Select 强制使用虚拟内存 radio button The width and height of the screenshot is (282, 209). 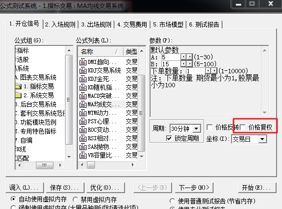[x=13, y=208]
